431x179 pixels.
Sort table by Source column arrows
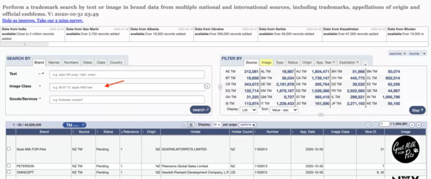[x=74, y=132]
